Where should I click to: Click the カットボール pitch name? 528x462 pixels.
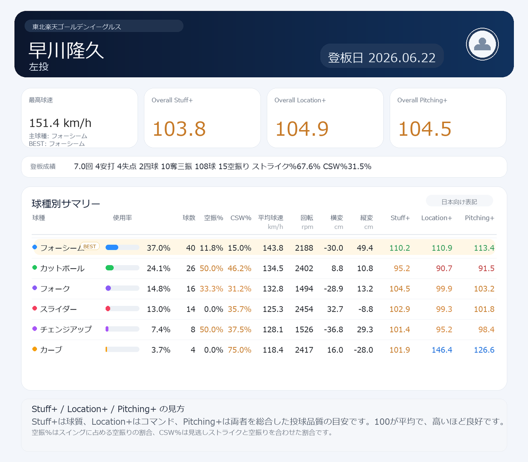pos(62,268)
